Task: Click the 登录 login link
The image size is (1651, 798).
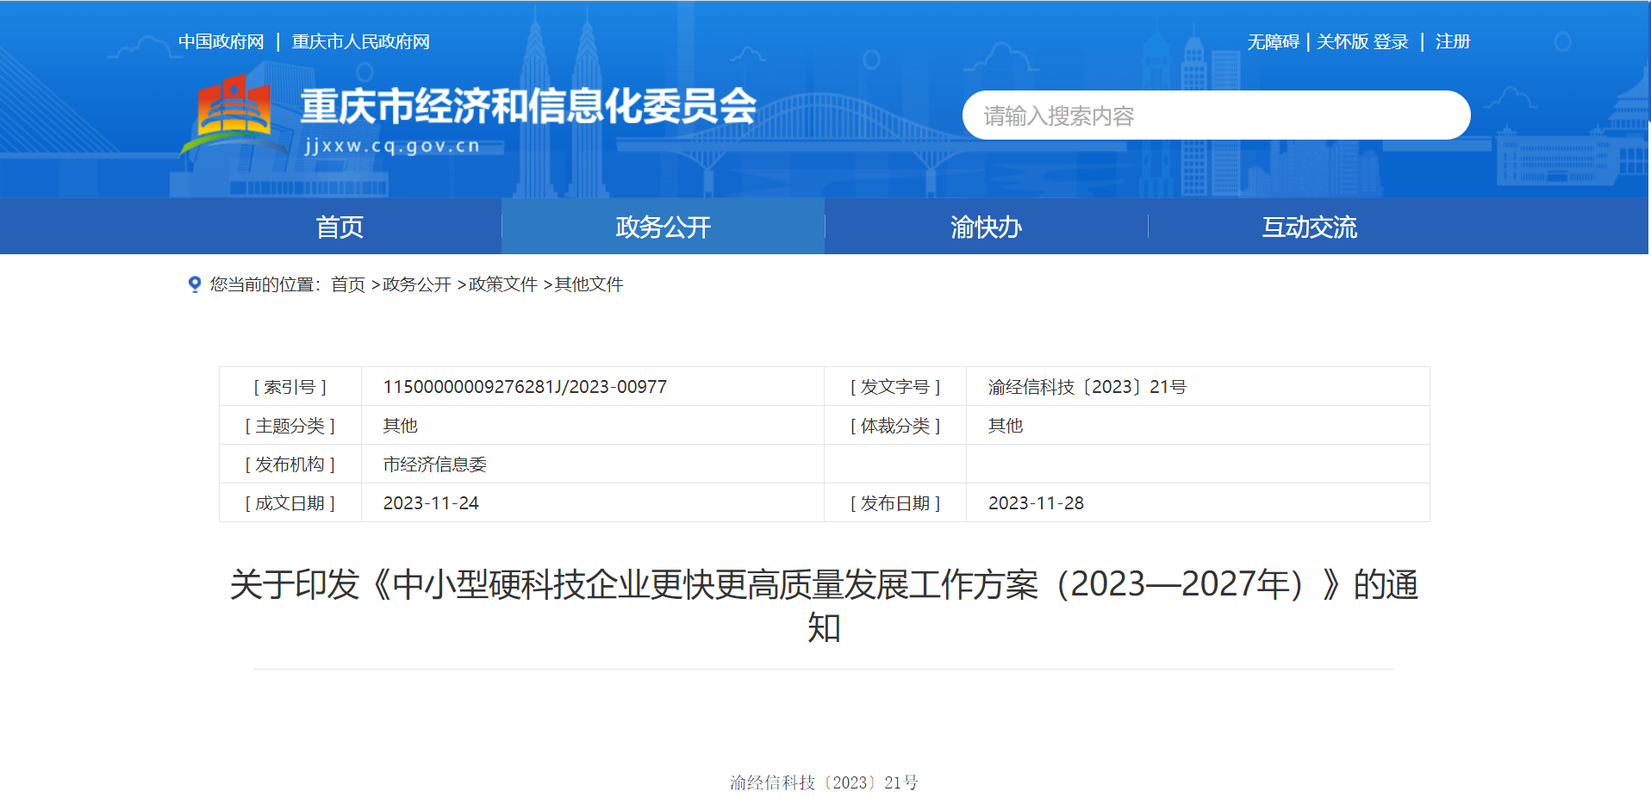Action: click(x=1391, y=41)
